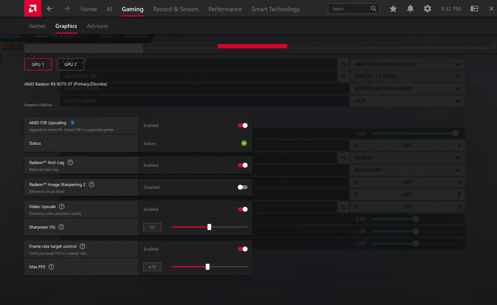The width and height of the screenshot is (497, 305).
Task: Click the green Active status checkmark
Action: 244,143
